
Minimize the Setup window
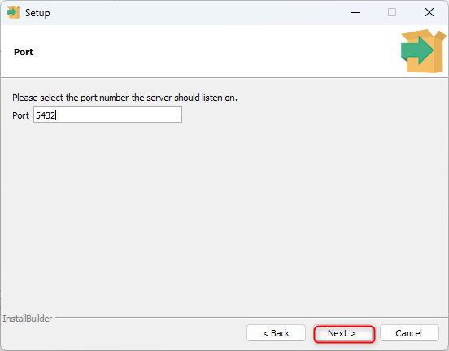[x=355, y=12]
